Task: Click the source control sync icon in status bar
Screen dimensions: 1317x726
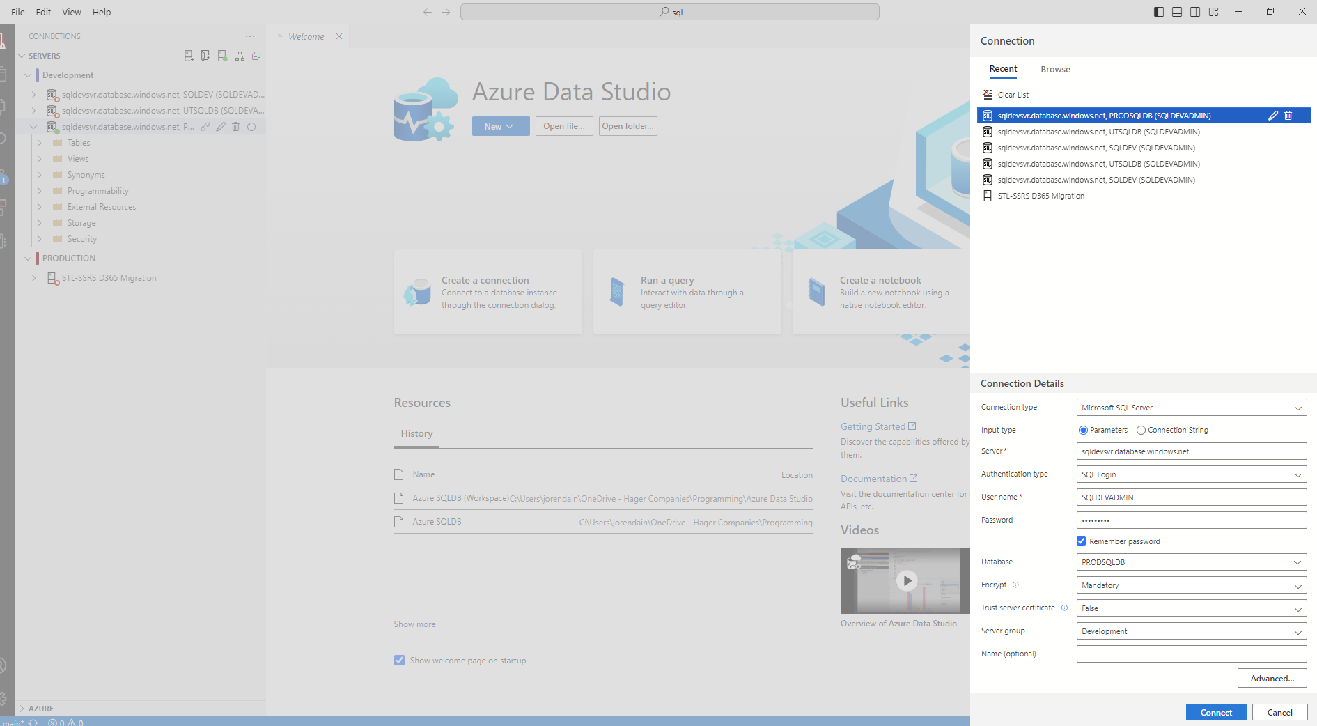Action: (33, 722)
